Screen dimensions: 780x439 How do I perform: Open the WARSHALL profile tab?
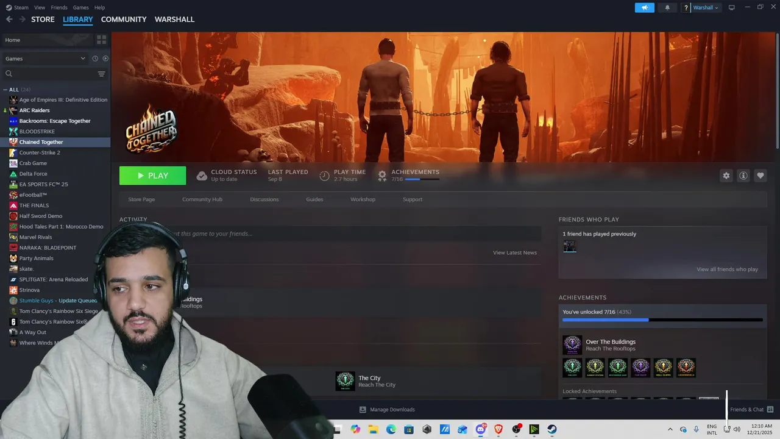174,20
